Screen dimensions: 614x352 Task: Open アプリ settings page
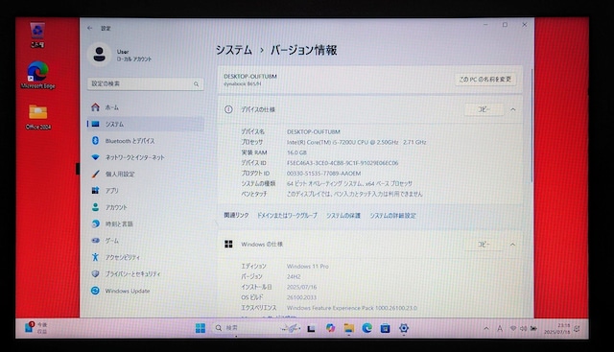click(x=145, y=191)
